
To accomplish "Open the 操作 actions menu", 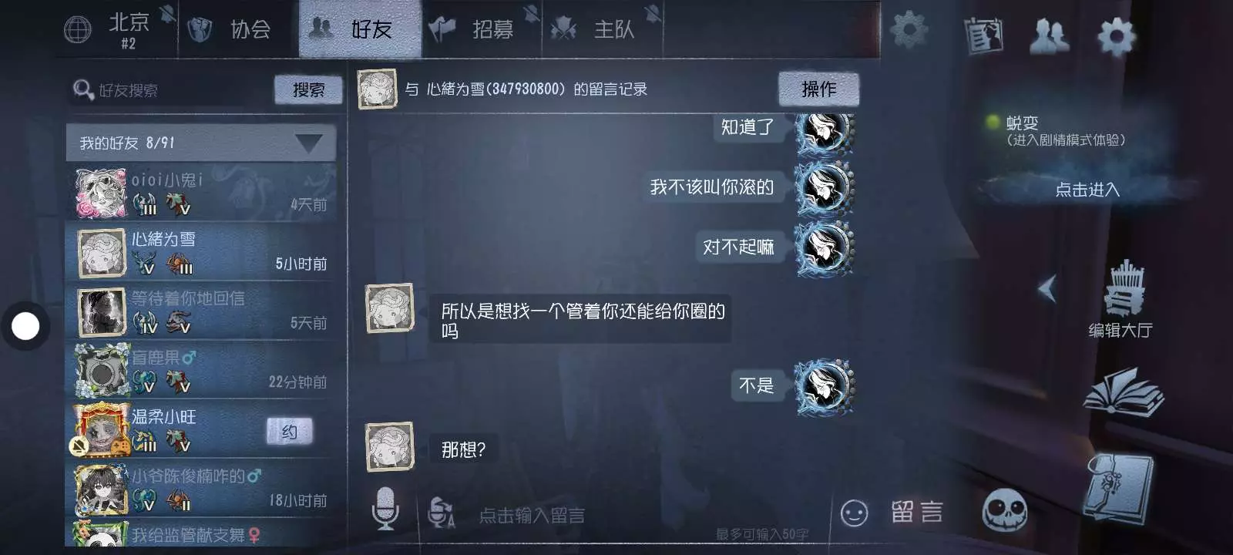I will pos(818,89).
